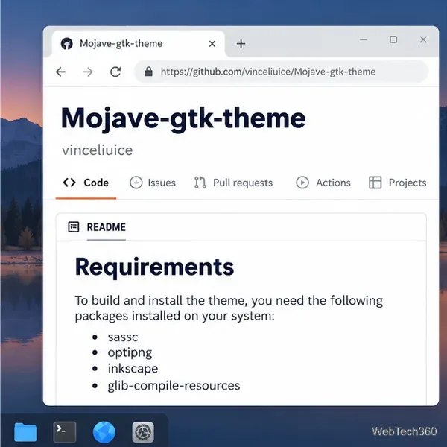Select the Mojave-gtk-theme browser tab
Viewport: 447px width, 447px height.
click(x=138, y=44)
